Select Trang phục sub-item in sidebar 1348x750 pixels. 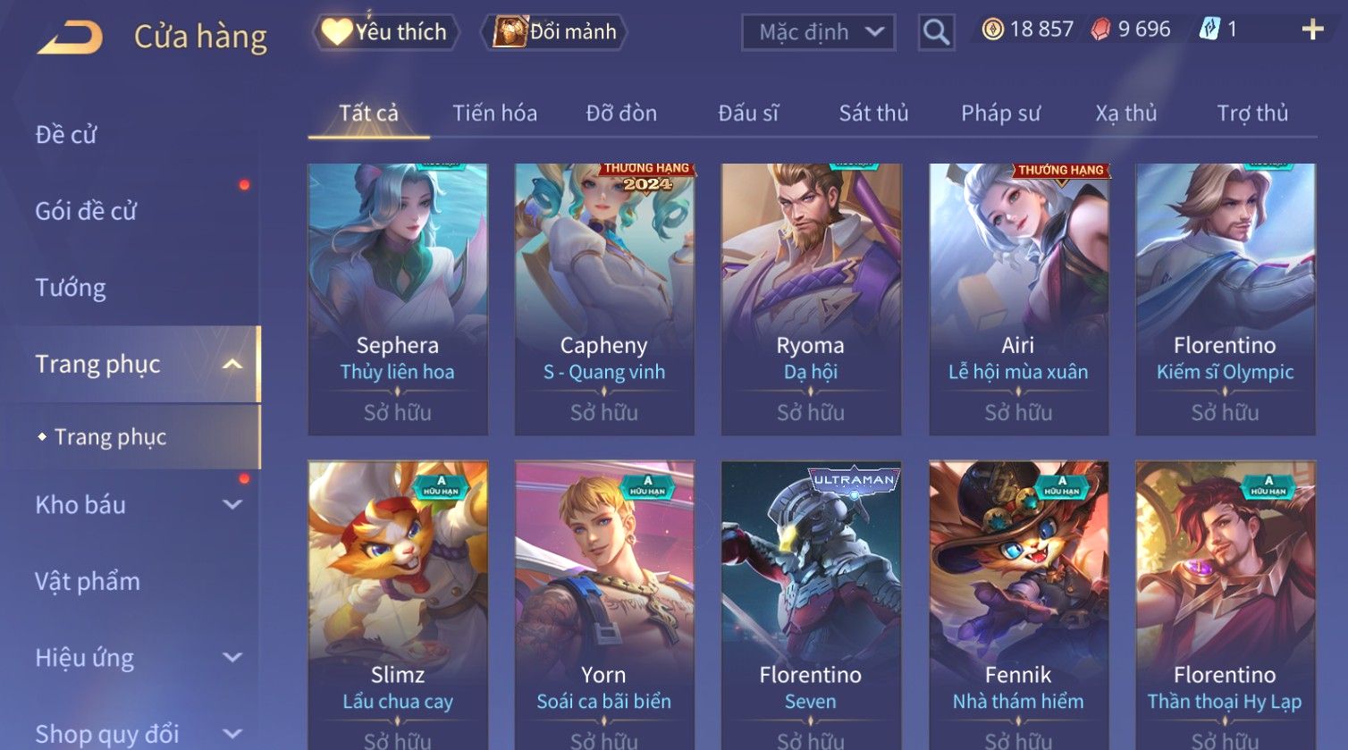(x=111, y=437)
